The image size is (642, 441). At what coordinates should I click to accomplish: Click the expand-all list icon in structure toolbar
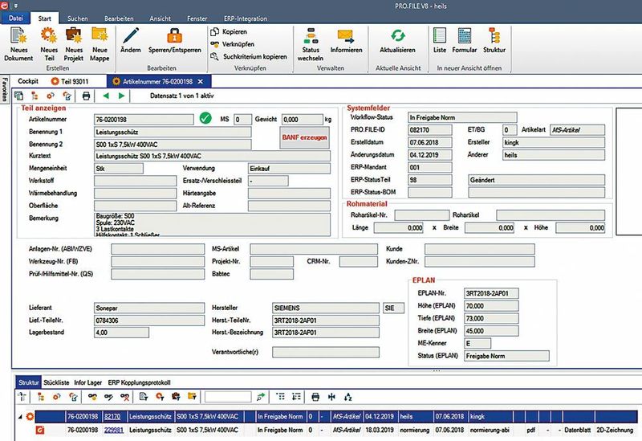(280, 397)
